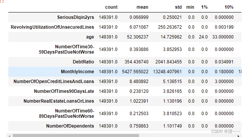
Task: Click the std value 250.263672
Action: click(170, 27)
